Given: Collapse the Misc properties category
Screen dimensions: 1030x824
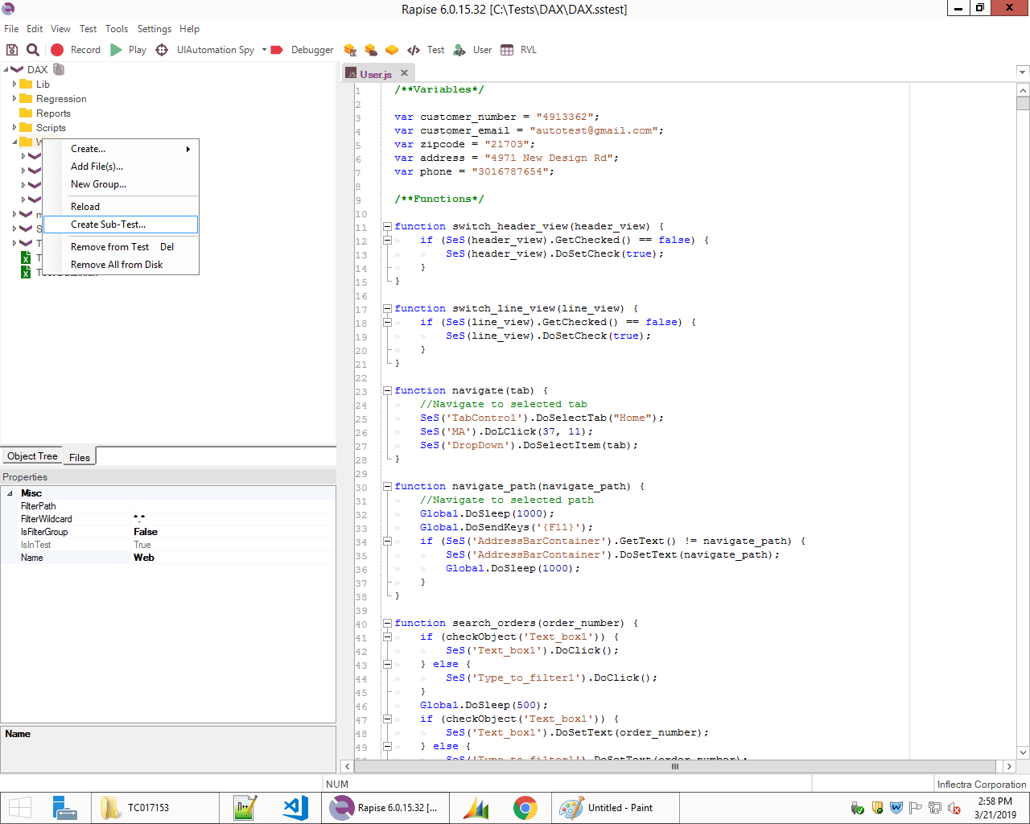Looking at the screenshot, I should (x=10, y=493).
